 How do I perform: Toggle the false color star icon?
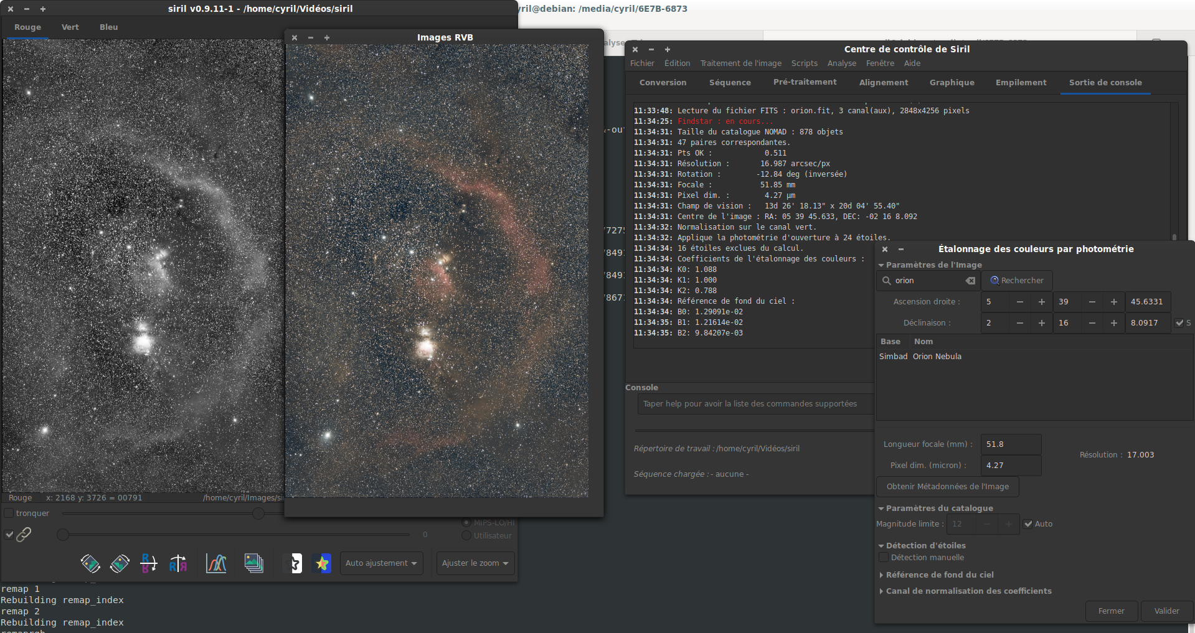pos(322,563)
